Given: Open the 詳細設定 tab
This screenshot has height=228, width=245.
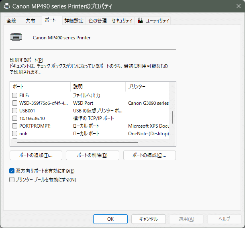Looking at the screenshot, I should pos(74,20).
